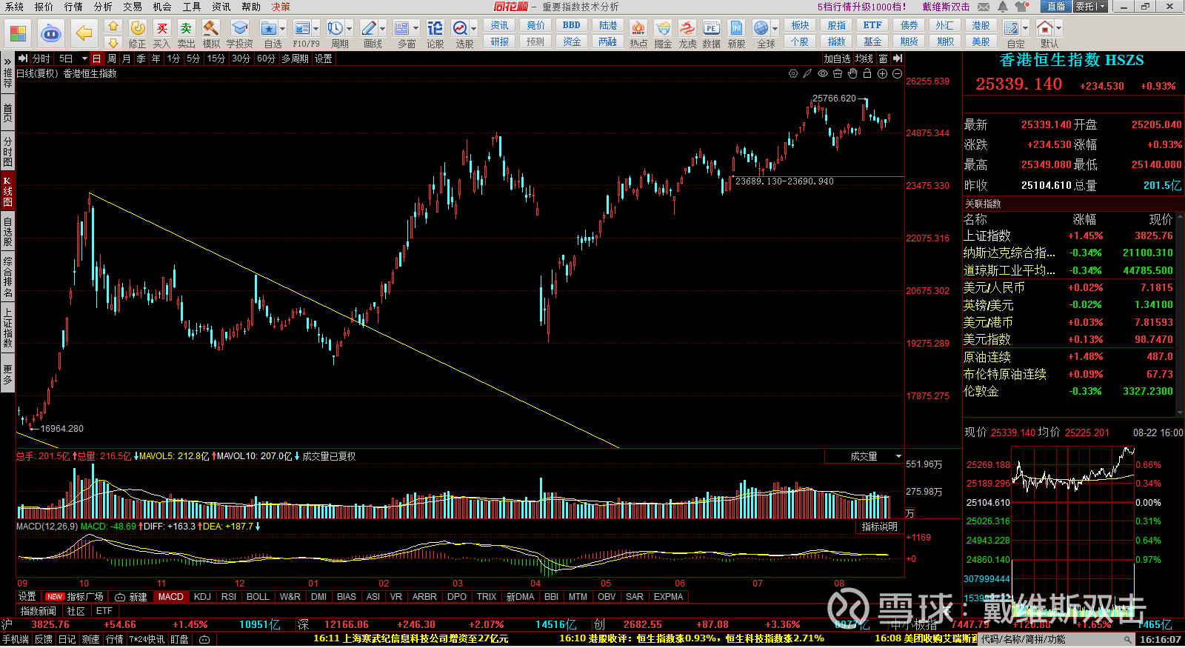Click the ETF toolbar button

point(872,25)
